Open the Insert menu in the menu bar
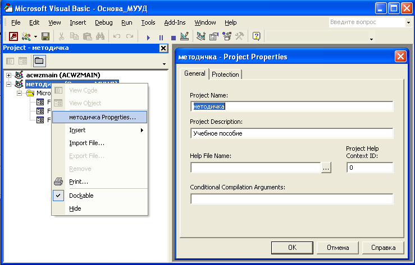Image resolution: width=415 pixels, height=265 pixels. [x=78, y=23]
